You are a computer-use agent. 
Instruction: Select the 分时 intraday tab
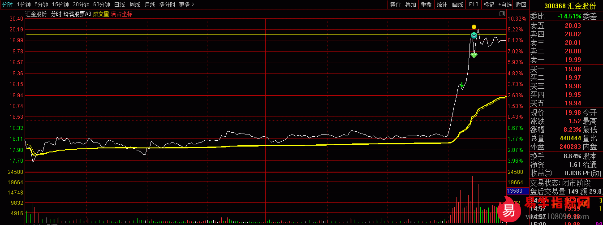8,4
